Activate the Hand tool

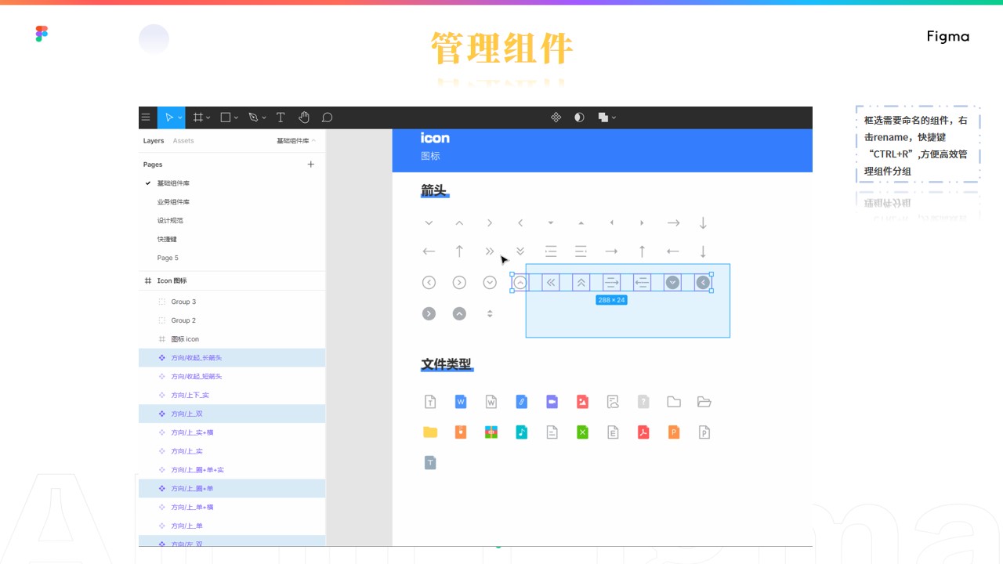304,117
